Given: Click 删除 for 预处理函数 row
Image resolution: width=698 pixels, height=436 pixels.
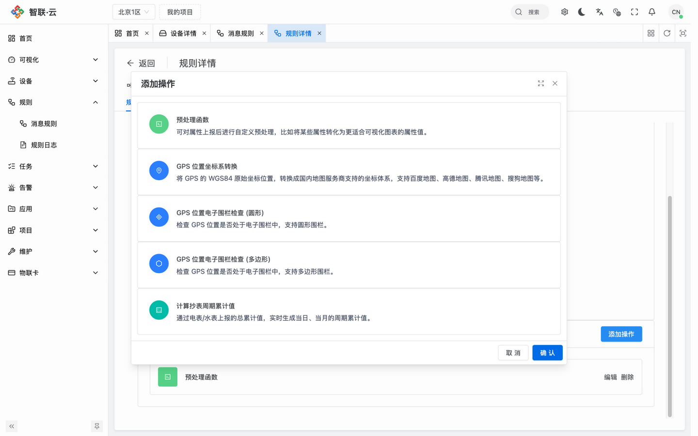Looking at the screenshot, I should (x=627, y=377).
